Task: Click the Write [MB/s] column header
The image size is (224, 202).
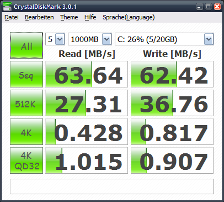Action: 172,54
